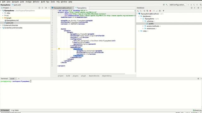This screenshot has width=202, height=113.
Task: Click the layout icon left of hammer
Action: (x=164, y=5)
